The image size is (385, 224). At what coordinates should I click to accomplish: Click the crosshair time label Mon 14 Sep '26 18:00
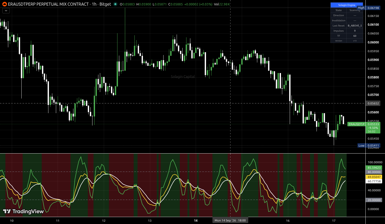point(230,220)
